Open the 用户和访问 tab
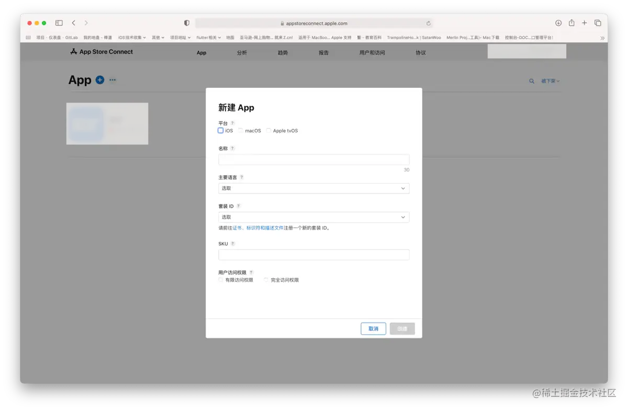Image resolution: width=628 pixels, height=410 pixels. (372, 53)
